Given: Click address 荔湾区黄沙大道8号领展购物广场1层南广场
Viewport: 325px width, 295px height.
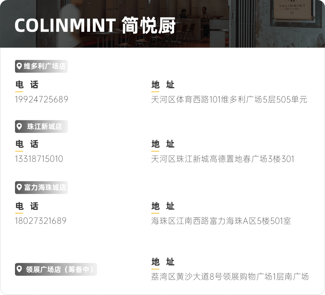Looking at the screenshot, I should point(230,277).
